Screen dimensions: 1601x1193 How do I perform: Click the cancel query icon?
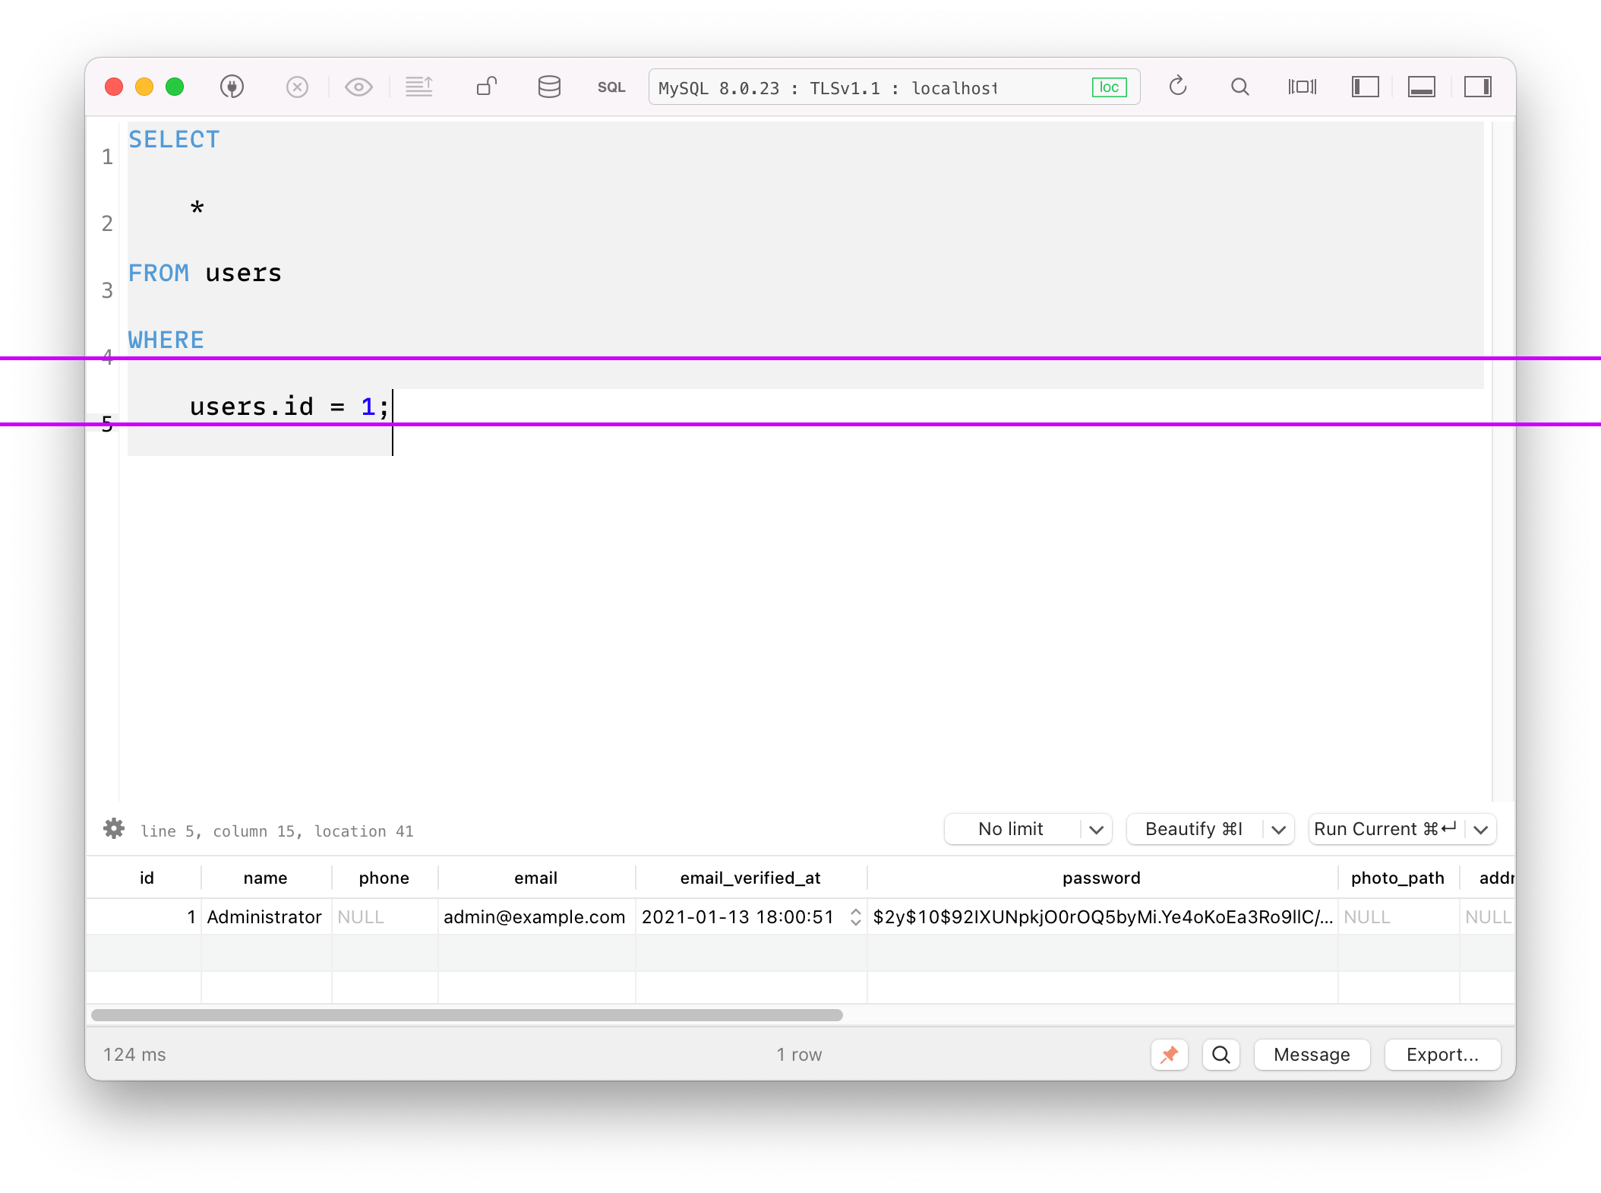point(297,87)
